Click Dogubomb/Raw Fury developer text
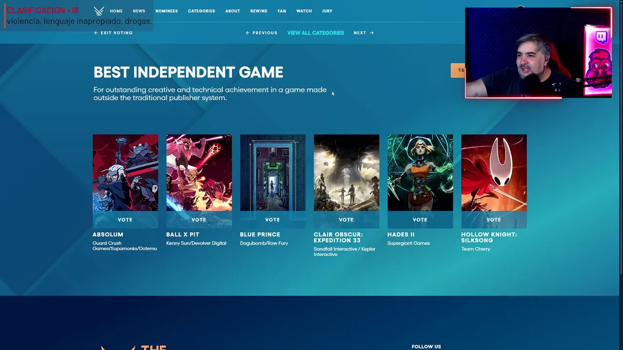 click(x=264, y=243)
